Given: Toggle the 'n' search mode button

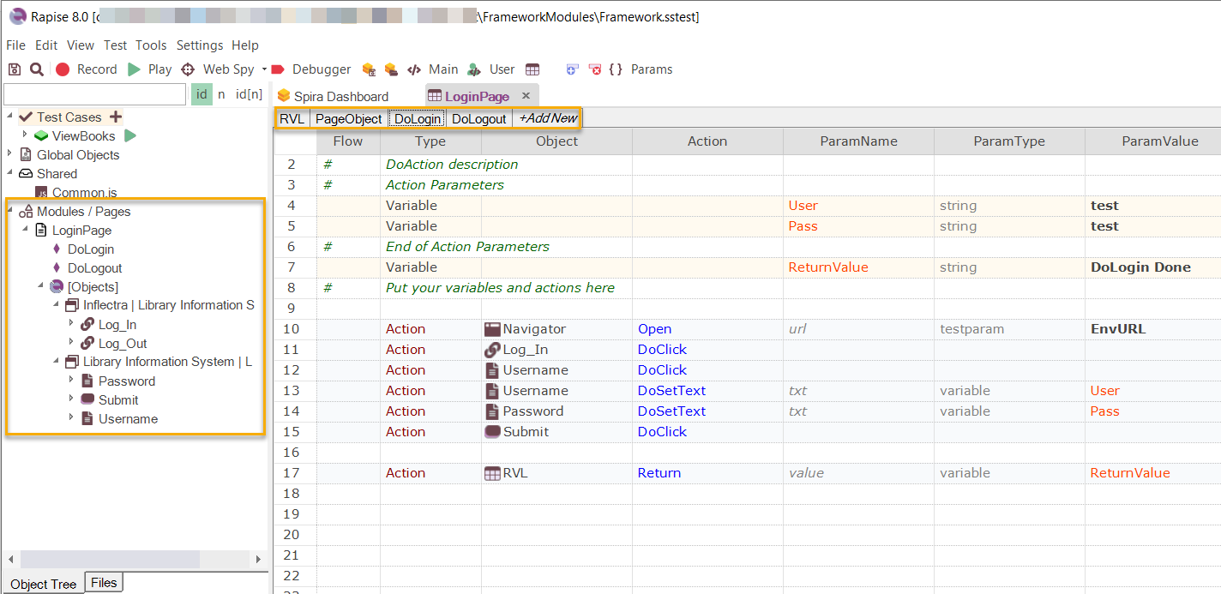Looking at the screenshot, I should [221, 94].
